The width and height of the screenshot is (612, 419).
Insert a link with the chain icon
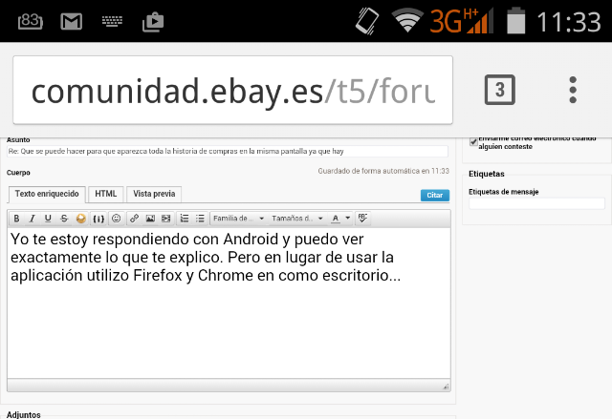[135, 219]
